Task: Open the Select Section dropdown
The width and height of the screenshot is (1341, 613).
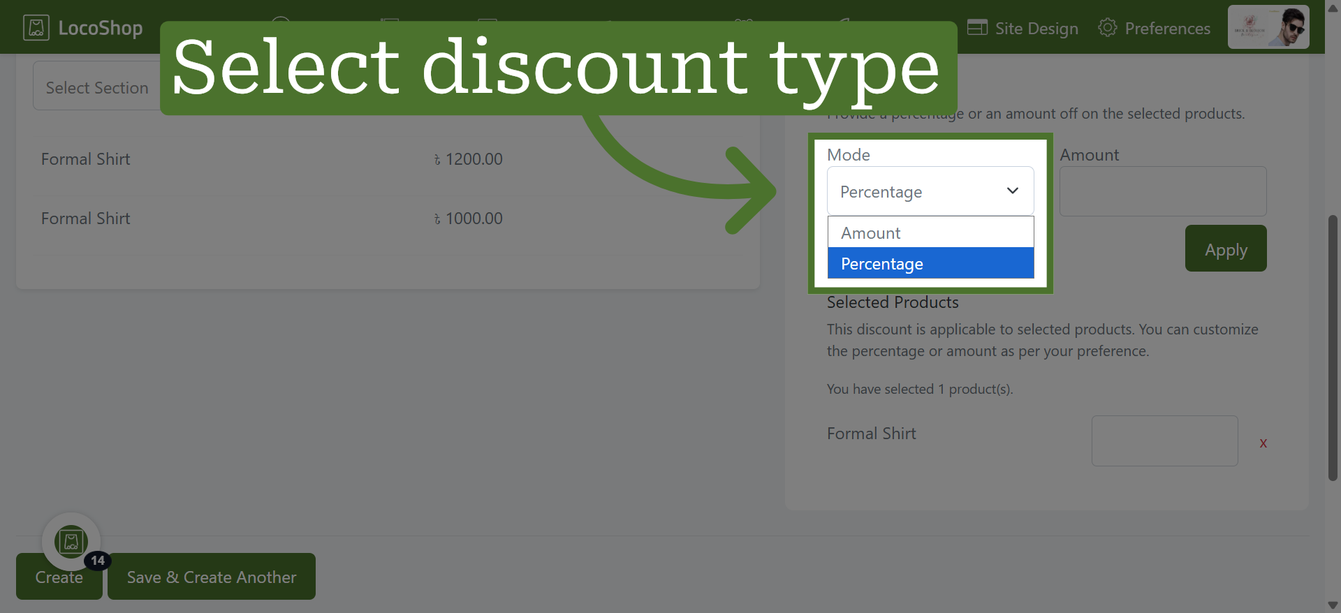Action: [x=97, y=86]
